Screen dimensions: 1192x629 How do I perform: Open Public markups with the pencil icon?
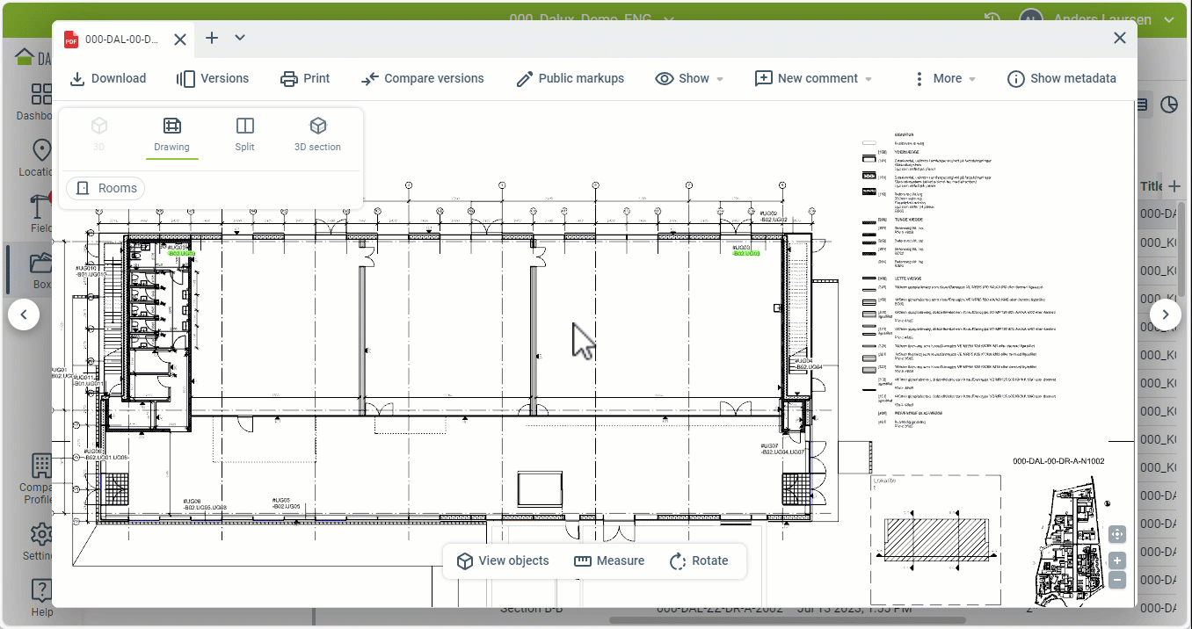point(525,79)
